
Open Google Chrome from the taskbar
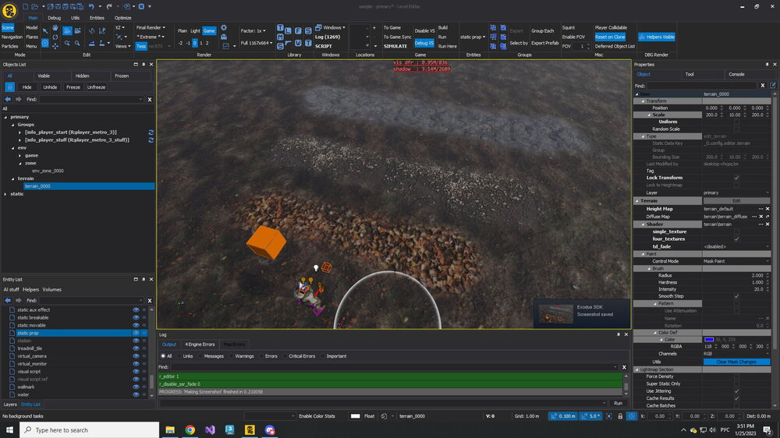(190, 429)
